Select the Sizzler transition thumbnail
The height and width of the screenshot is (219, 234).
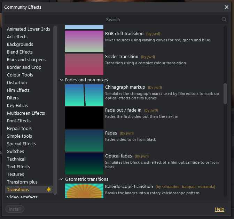(84, 64)
